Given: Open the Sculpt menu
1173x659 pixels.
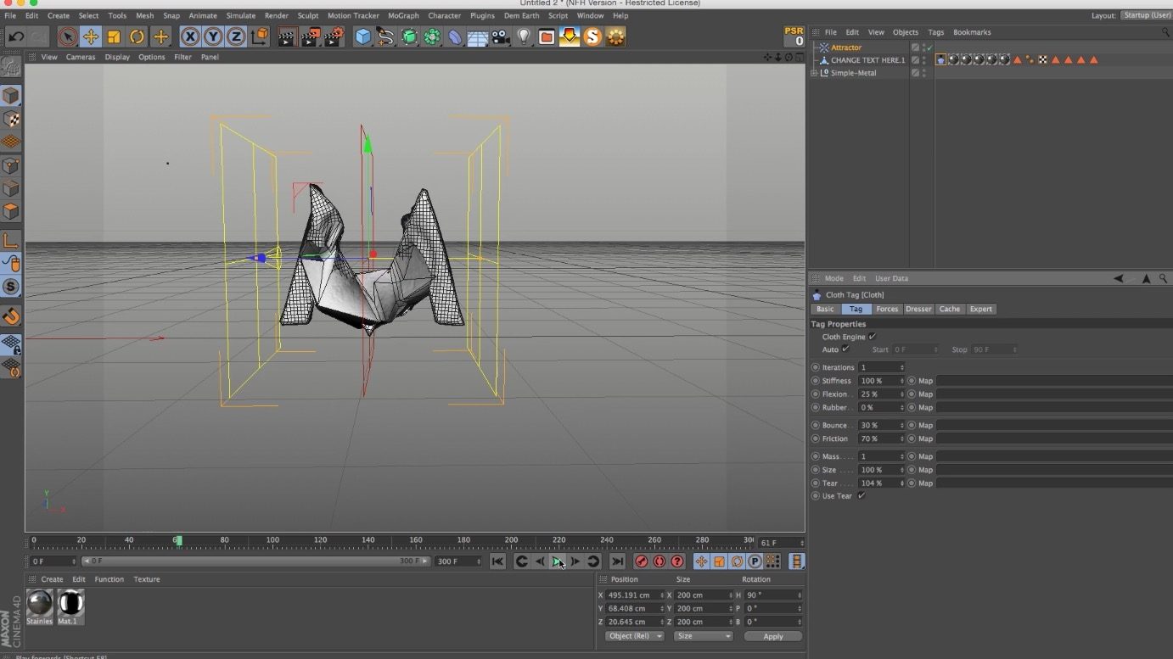Looking at the screenshot, I should [x=308, y=15].
